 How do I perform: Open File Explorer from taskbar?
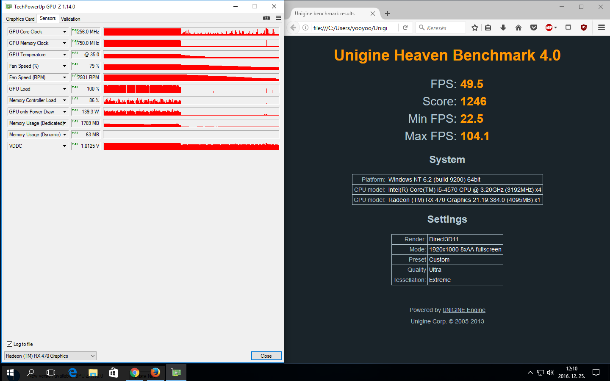93,373
